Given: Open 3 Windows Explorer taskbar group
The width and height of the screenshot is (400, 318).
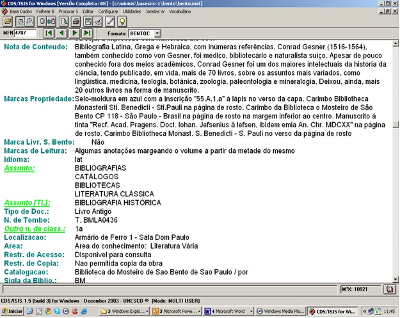Looking at the screenshot, I should point(125,312).
